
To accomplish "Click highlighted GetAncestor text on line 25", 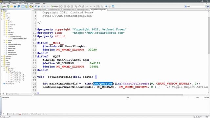I will pyautogui.click(x=103, y=84).
